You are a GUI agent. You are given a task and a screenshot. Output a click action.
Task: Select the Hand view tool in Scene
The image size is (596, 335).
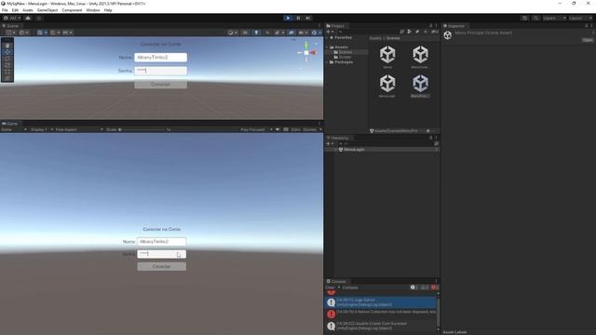coord(7,46)
